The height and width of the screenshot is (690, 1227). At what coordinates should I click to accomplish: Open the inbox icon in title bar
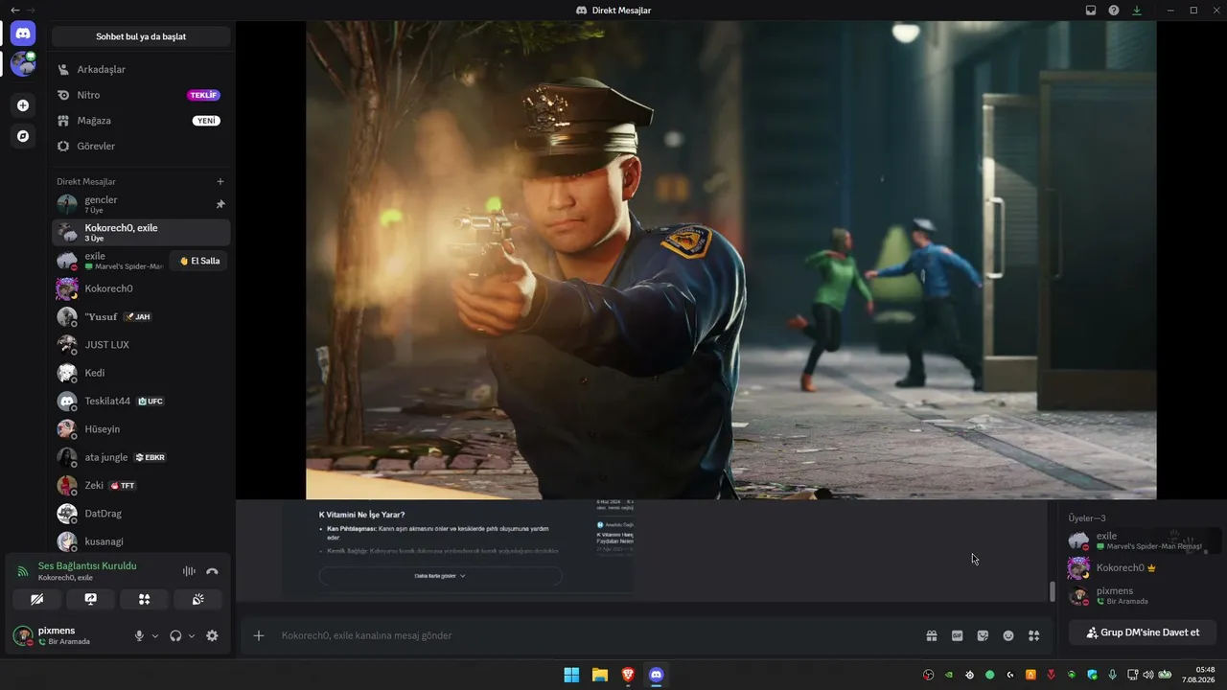[x=1091, y=11]
